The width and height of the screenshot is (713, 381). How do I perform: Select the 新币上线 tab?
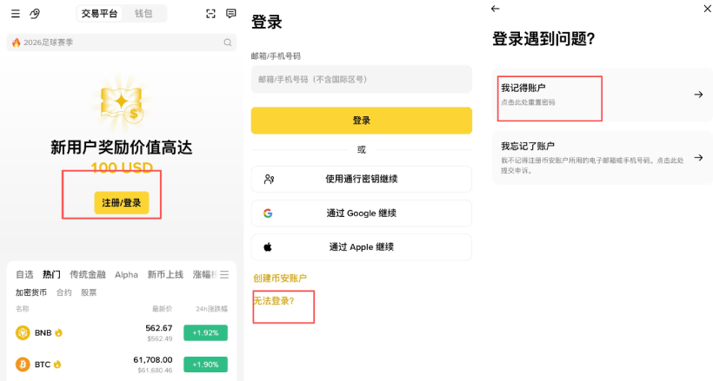pyautogui.click(x=165, y=275)
